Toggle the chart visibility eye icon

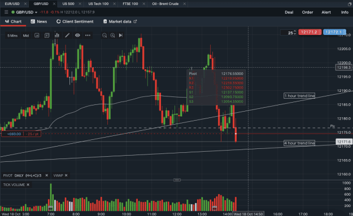[77, 36]
